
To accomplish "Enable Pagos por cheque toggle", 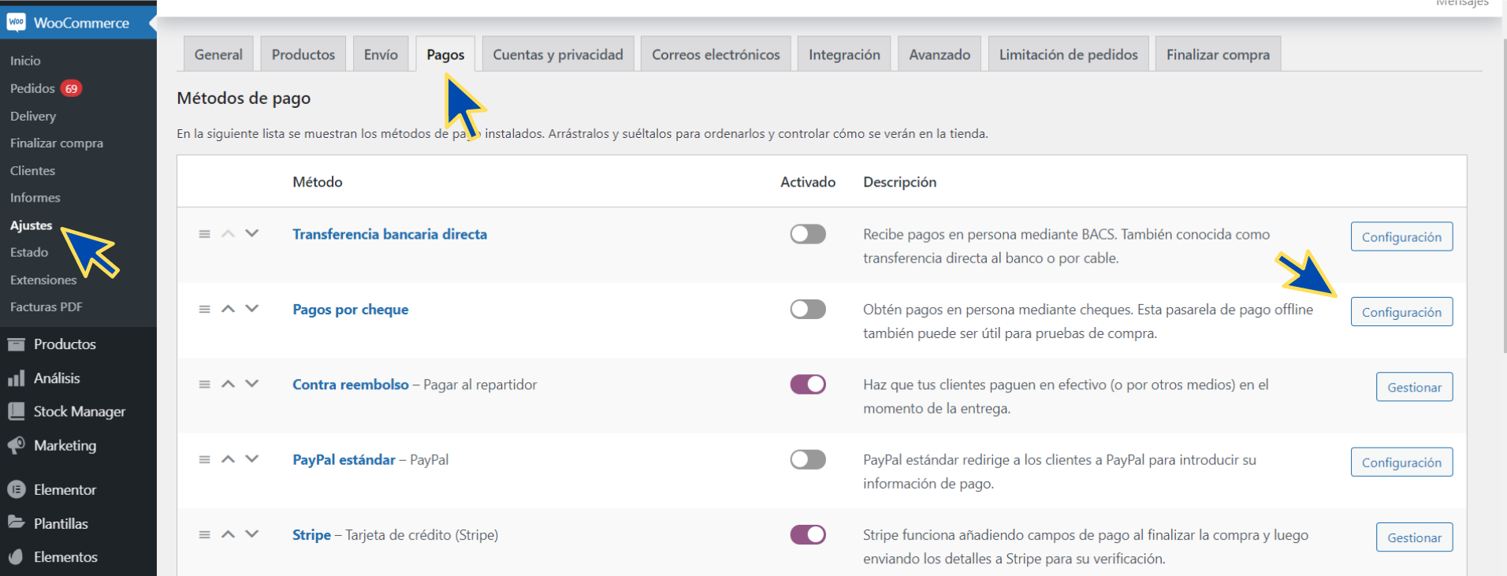I will click(808, 309).
